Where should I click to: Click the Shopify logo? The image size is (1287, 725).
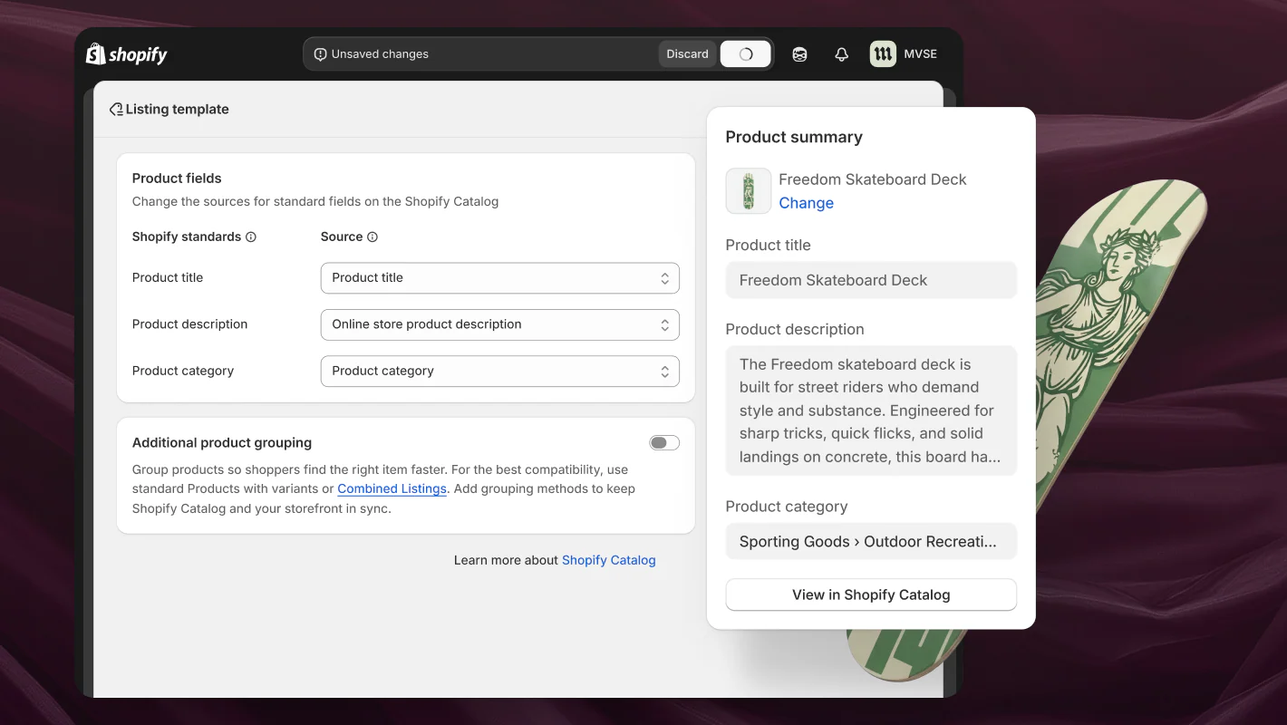126,53
